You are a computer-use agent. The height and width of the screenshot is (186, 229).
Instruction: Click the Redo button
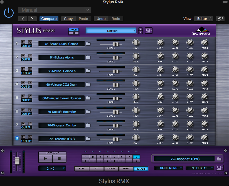[116, 19]
